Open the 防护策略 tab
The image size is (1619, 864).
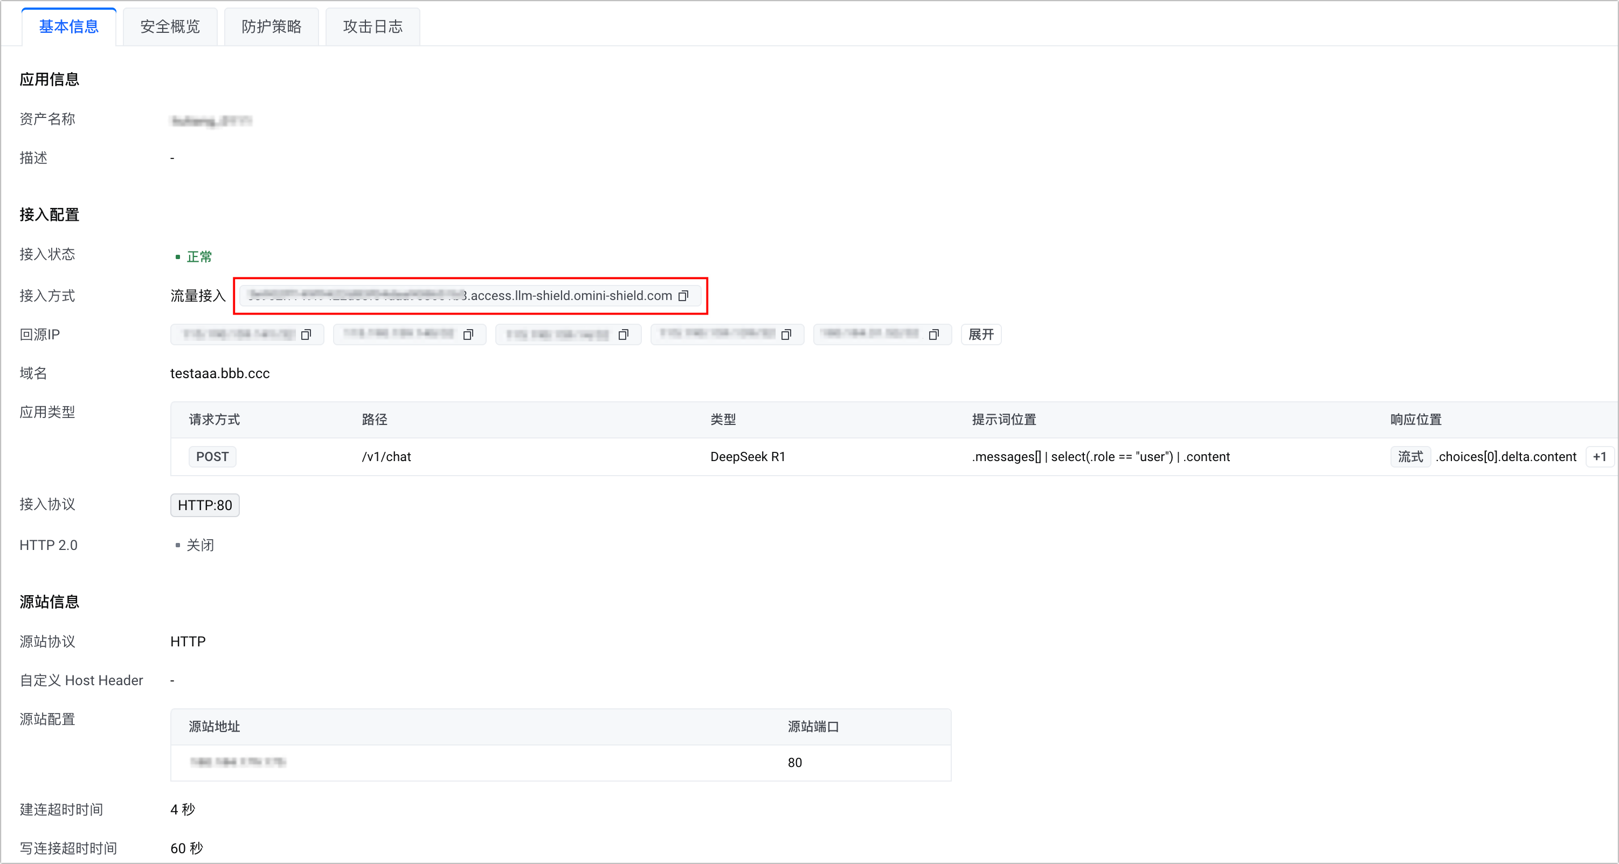272,26
